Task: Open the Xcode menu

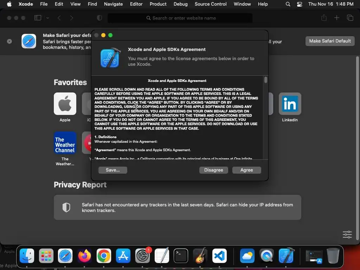Action: point(26,4)
